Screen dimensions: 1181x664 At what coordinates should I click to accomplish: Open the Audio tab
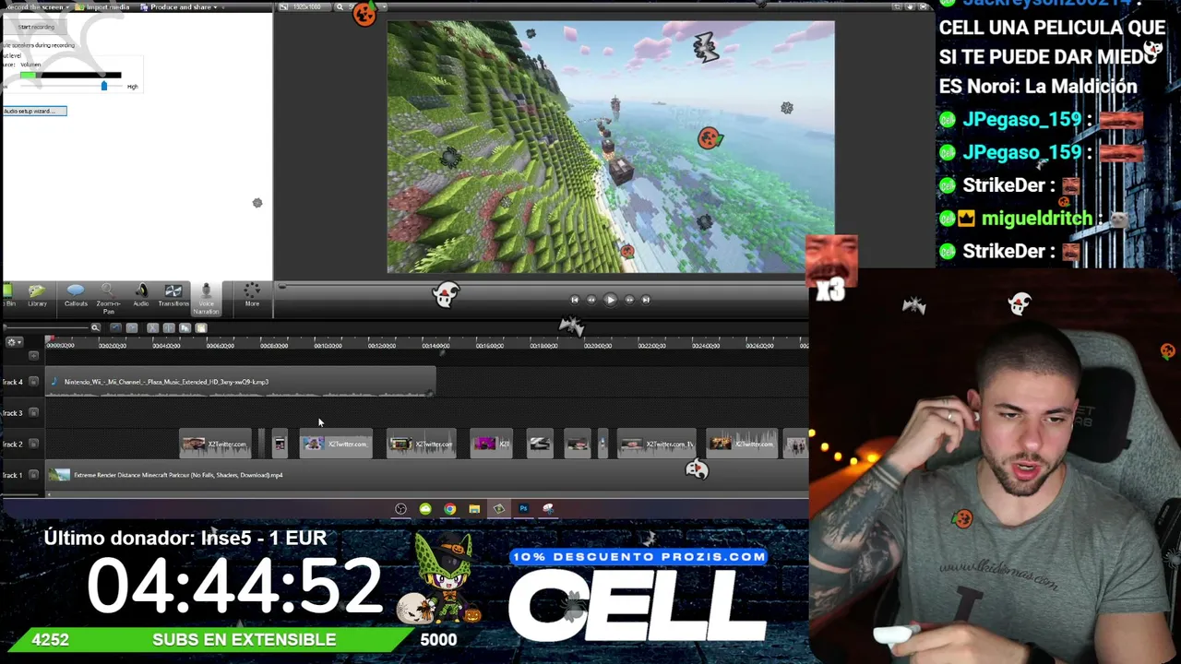[141, 295]
